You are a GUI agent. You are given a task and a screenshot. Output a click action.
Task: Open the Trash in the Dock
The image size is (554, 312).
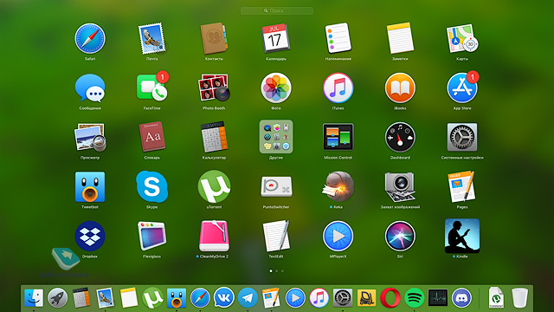[x=519, y=298]
